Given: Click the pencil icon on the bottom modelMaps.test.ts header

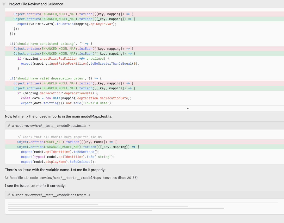Looking at the screenshot, I should 9,195.
